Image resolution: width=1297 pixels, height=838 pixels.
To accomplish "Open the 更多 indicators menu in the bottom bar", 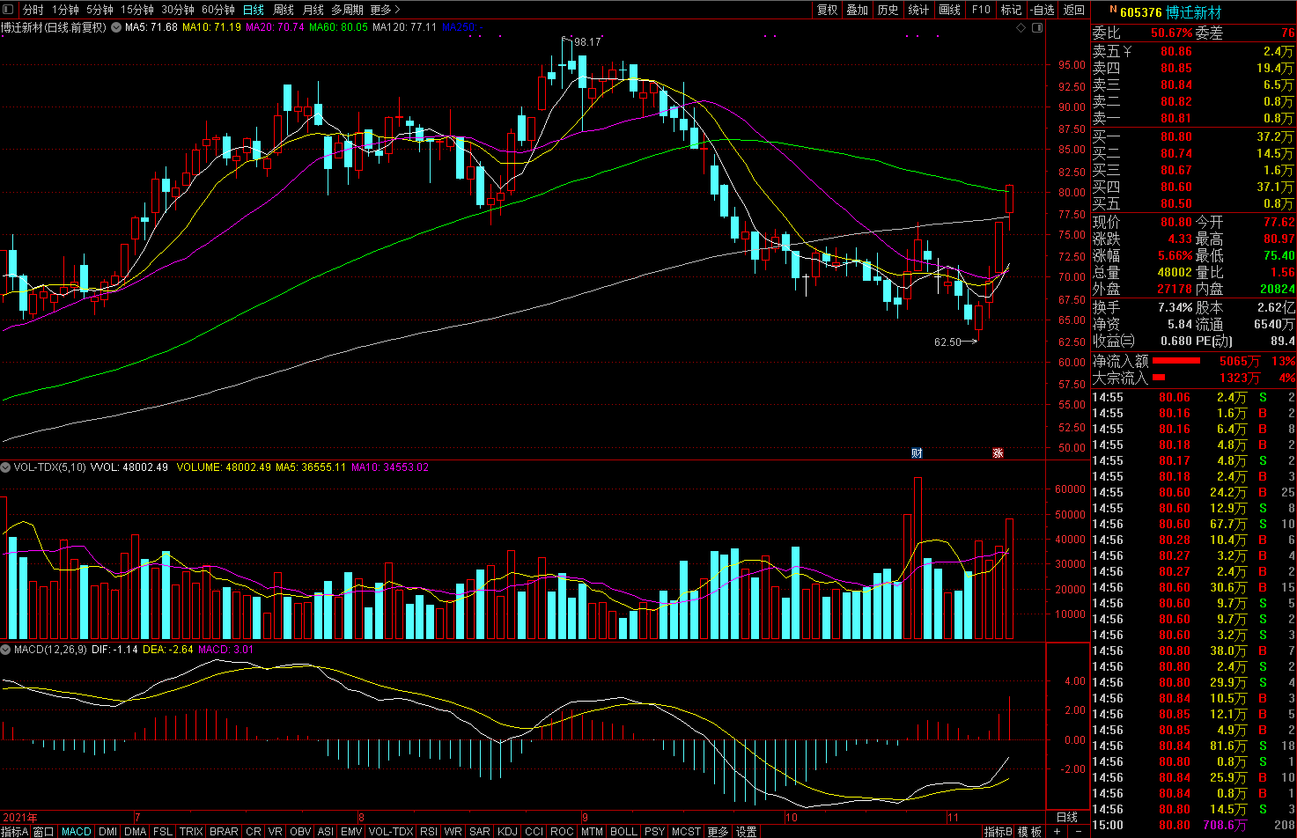I will (719, 831).
